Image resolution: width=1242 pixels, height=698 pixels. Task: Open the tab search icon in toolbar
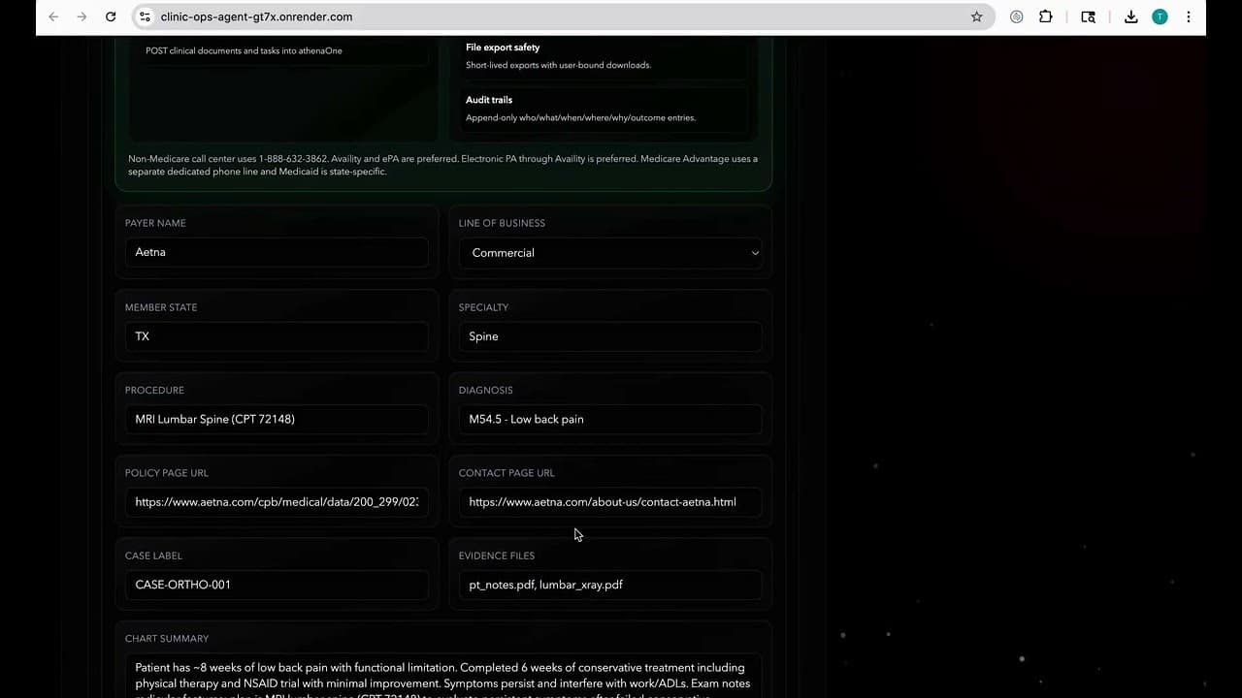1088,16
